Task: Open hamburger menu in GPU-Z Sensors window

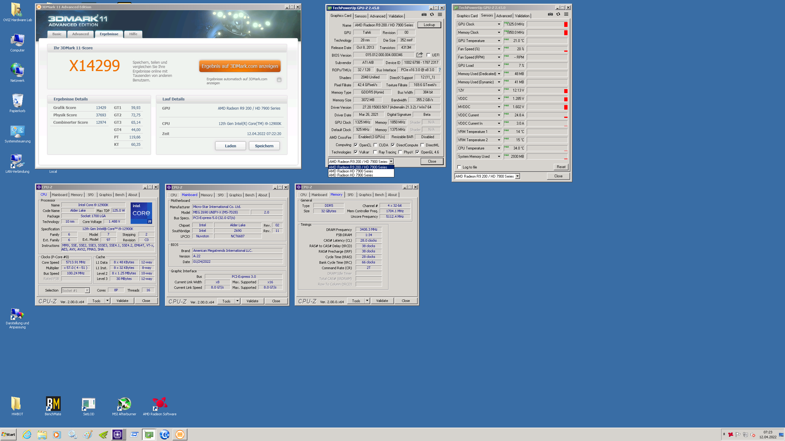Action: pyautogui.click(x=566, y=14)
